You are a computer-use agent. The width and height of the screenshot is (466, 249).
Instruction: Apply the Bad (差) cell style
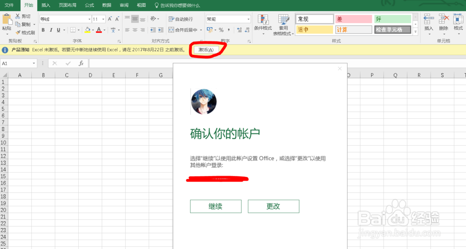(353, 19)
